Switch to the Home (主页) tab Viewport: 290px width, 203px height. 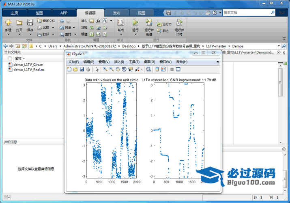click(15, 13)
